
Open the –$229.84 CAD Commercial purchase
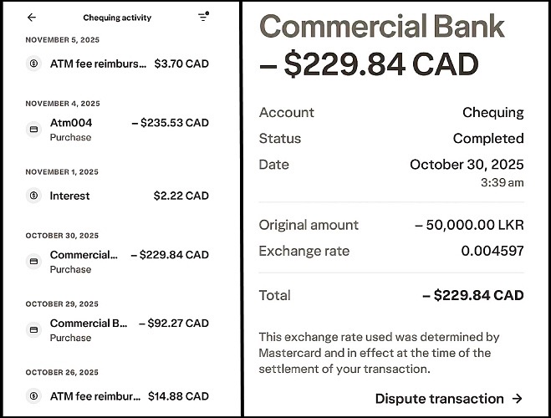(117, 261)
